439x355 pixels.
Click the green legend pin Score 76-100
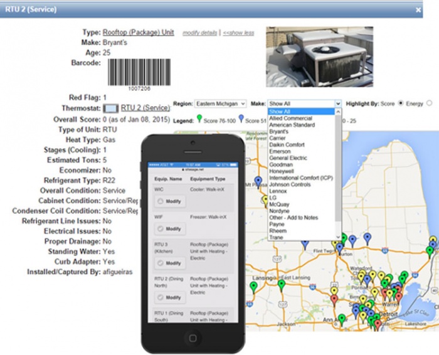tap(199, 119)
